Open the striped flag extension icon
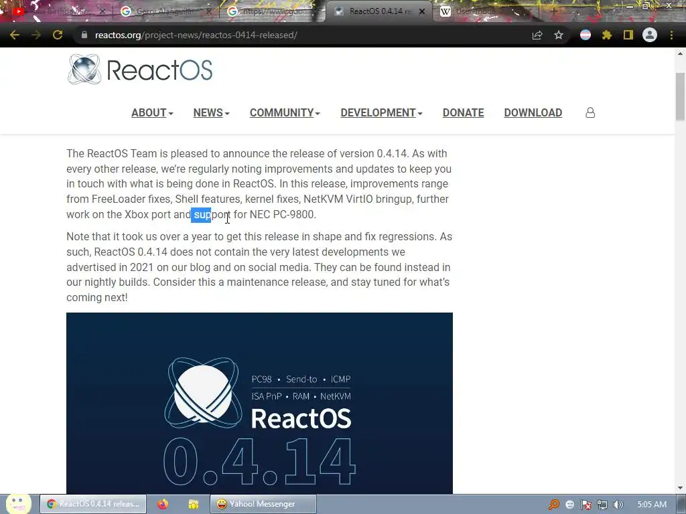The width and height of the screenshot is (686, 514). point(586,35)
